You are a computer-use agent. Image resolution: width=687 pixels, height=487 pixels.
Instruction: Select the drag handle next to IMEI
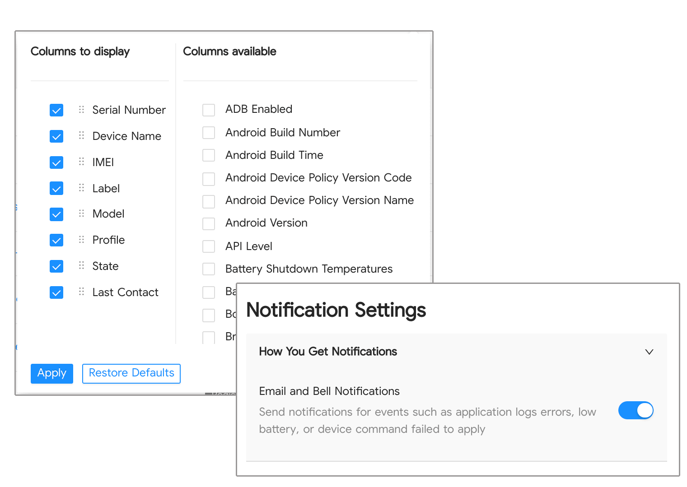[81, 162]
